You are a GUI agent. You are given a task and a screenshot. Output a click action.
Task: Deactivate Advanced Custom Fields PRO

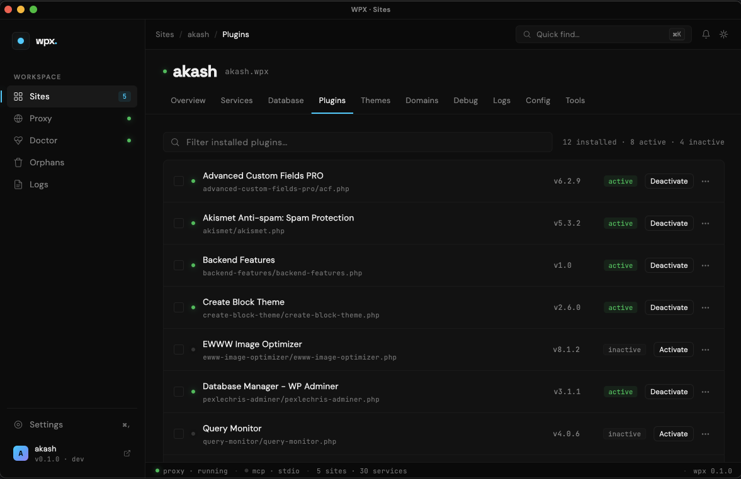[x=669, y=181]
